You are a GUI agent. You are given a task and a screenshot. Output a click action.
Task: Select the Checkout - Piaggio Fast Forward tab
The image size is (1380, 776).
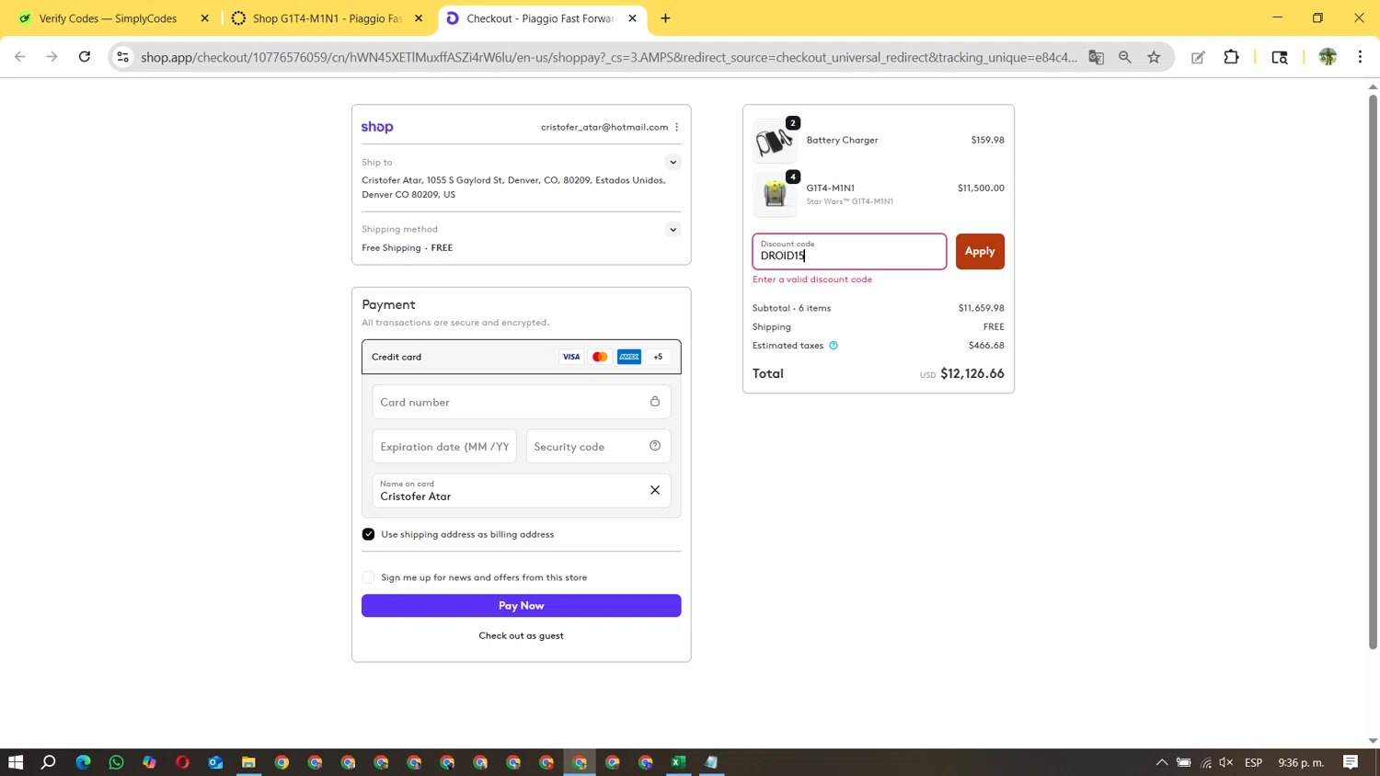541,18
